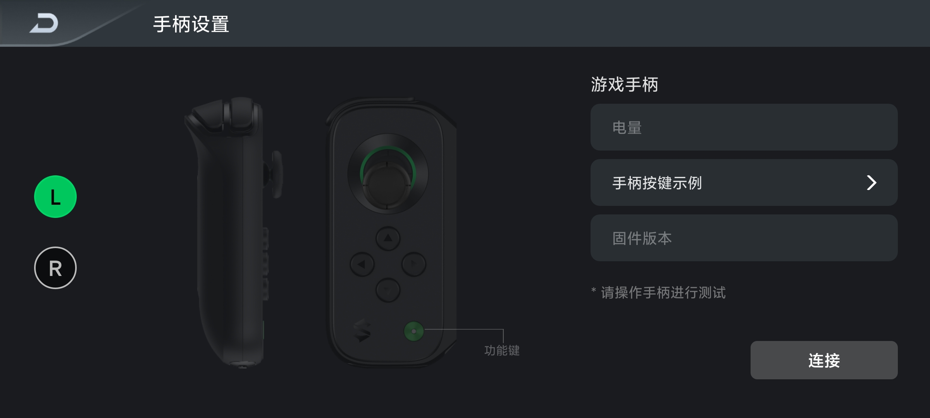The height and width of the screenshot is (418, 930).
Task: Click the green function key on gamepad
Action: [x=414, y=331]
